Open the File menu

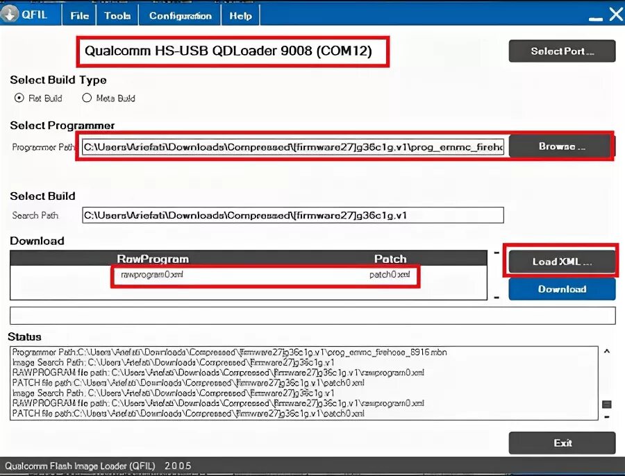pyautogui.click(x=79, y=15)
